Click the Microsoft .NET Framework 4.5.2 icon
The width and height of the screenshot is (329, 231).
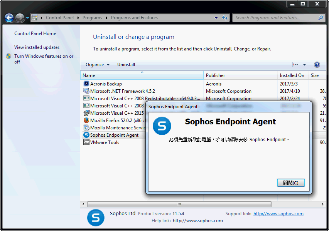point(86,91)
